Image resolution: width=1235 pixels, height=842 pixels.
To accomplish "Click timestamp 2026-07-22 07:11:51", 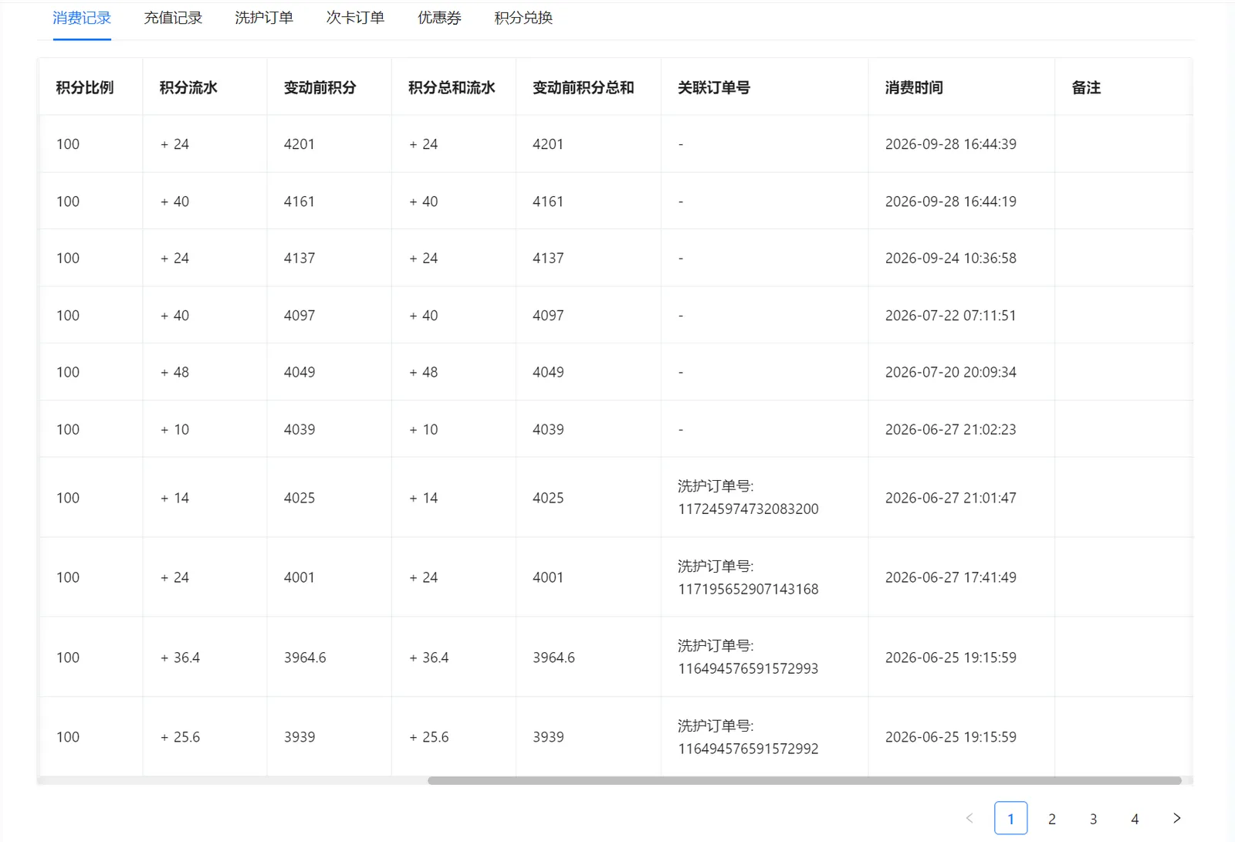I will tap(951, 316).
